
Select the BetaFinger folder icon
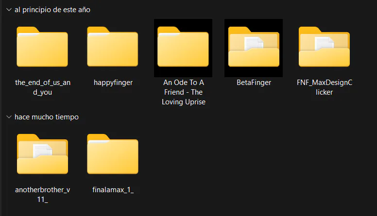click(x=254, y=47)
